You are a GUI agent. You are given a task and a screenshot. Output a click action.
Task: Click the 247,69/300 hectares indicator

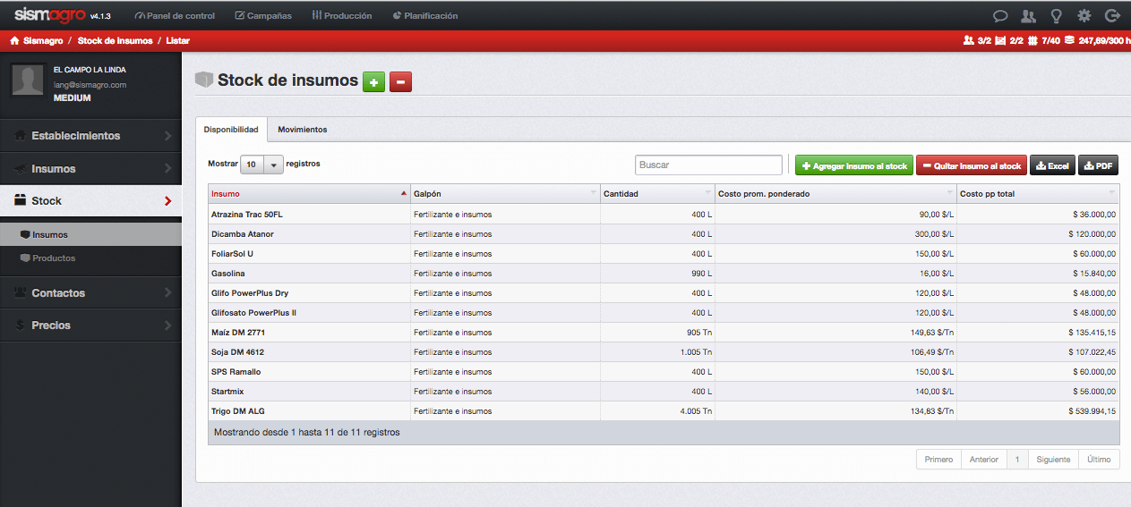pos(1096,40)
